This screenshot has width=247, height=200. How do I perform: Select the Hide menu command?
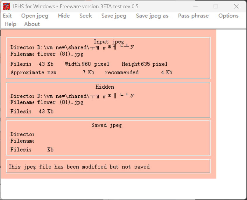(64, 16)
